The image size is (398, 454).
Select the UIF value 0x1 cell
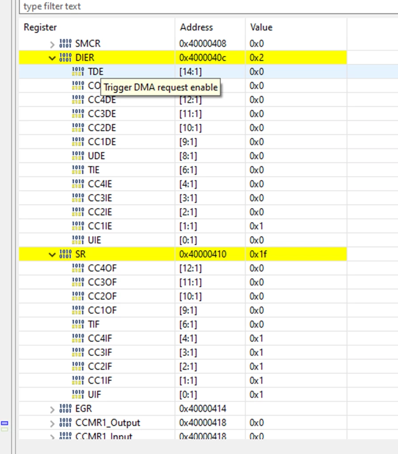(296, 394)
